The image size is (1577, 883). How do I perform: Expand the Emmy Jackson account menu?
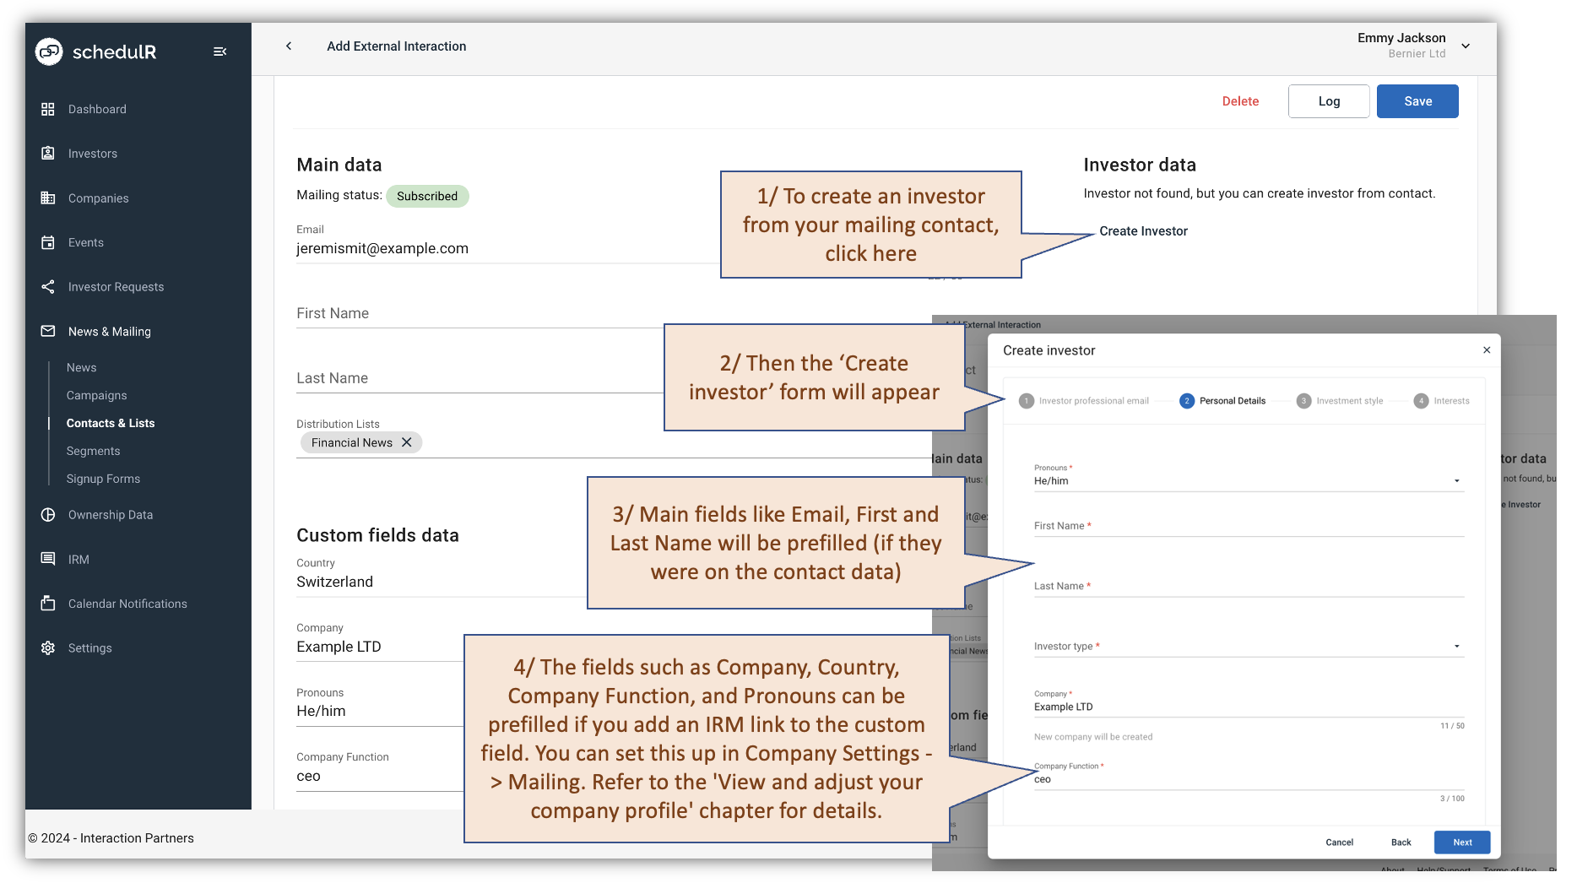1466,46
